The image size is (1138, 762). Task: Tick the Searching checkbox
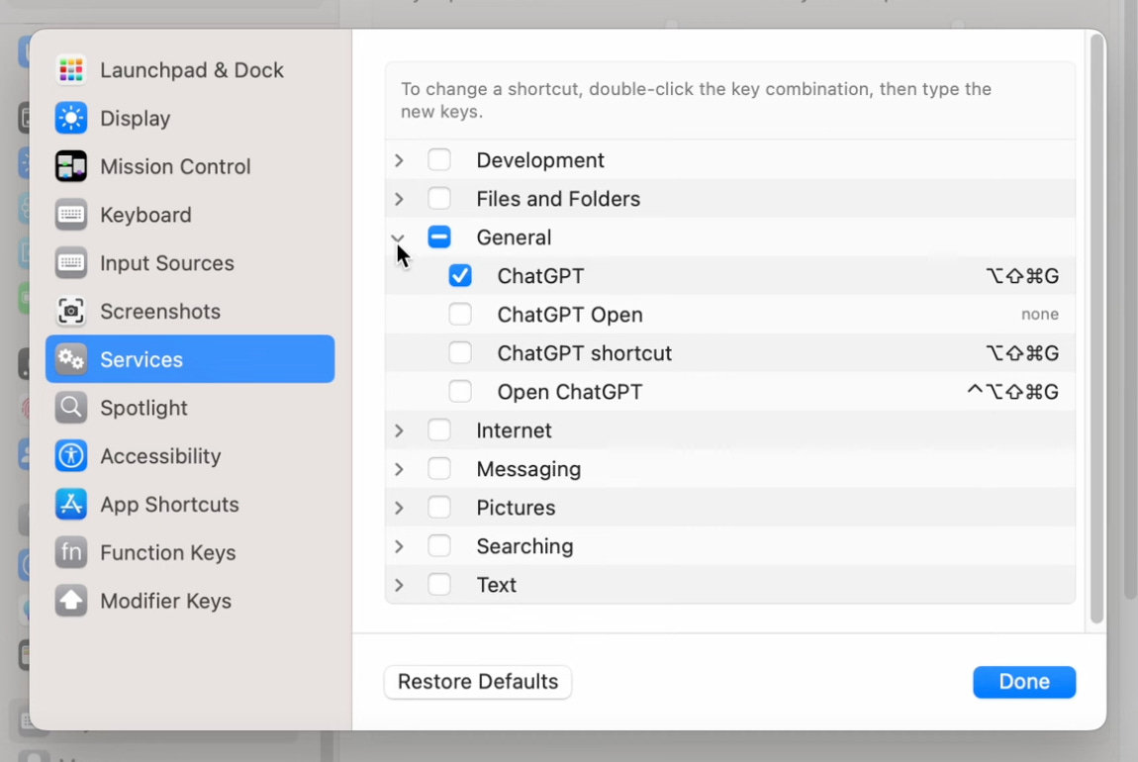pos(439,545)
